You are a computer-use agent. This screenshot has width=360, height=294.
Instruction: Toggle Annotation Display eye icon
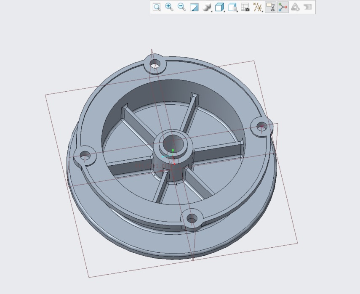[x=270, y=7]
